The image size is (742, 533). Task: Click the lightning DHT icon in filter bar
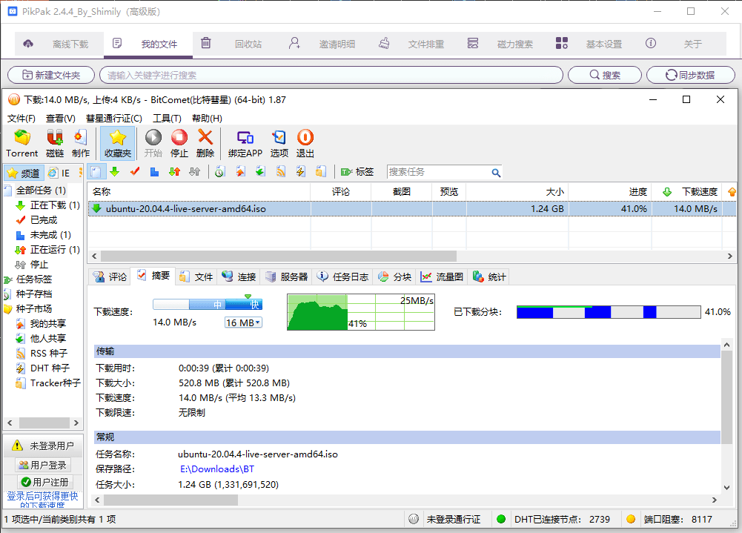(300, 172)
